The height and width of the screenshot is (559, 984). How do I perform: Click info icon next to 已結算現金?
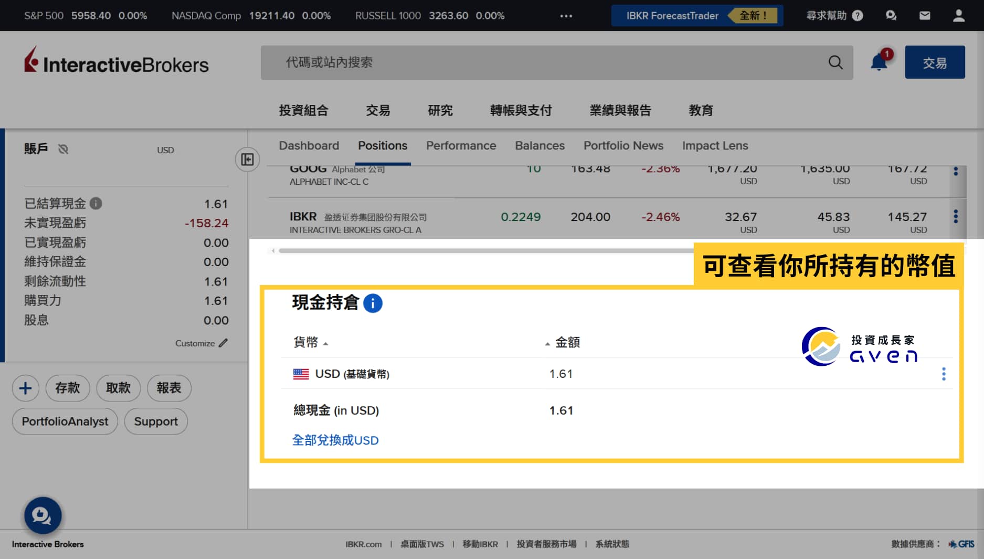[96, 203]
